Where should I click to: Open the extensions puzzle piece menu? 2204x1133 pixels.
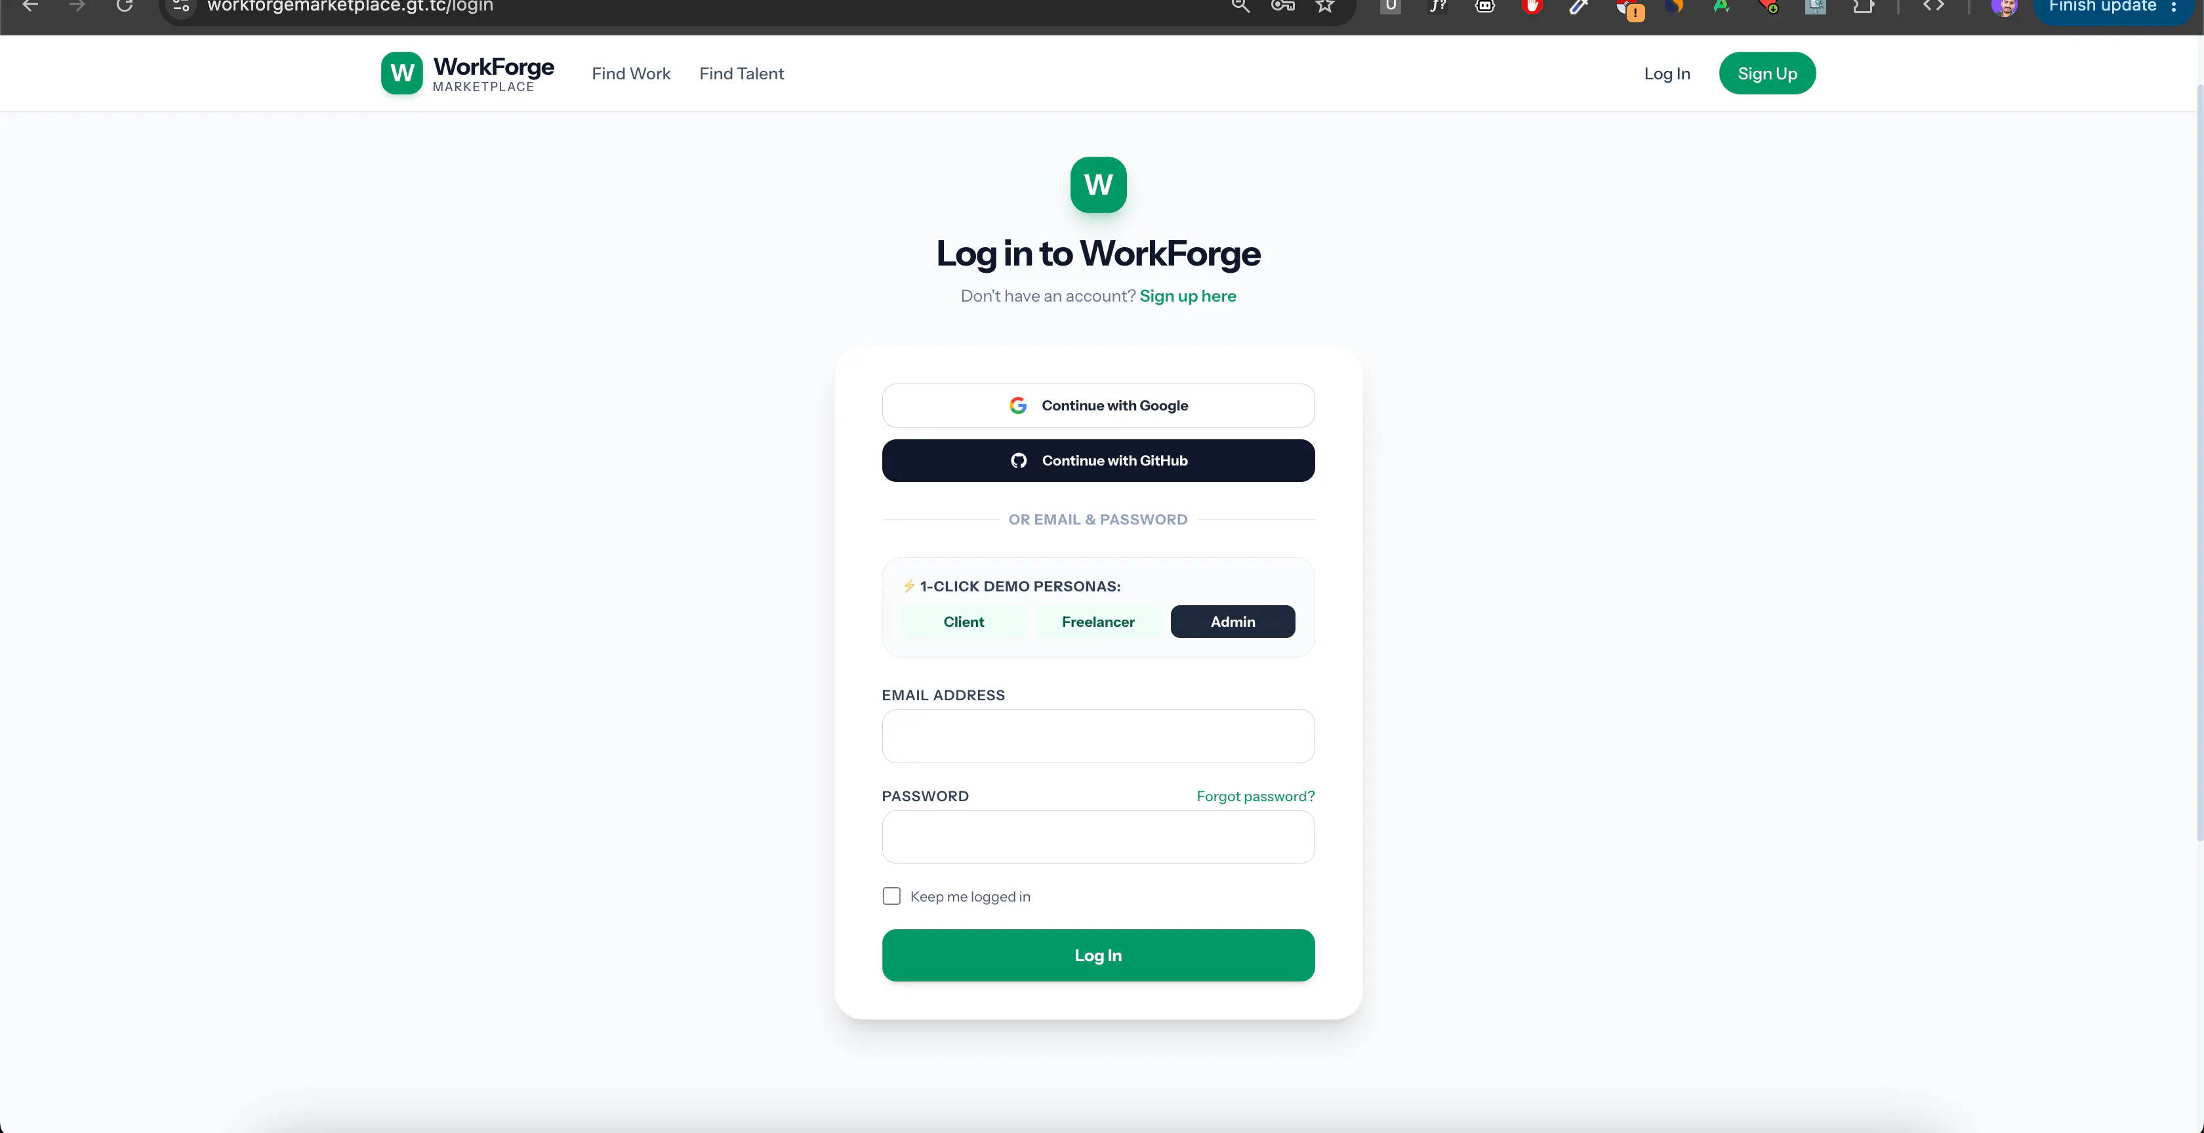1863,6
